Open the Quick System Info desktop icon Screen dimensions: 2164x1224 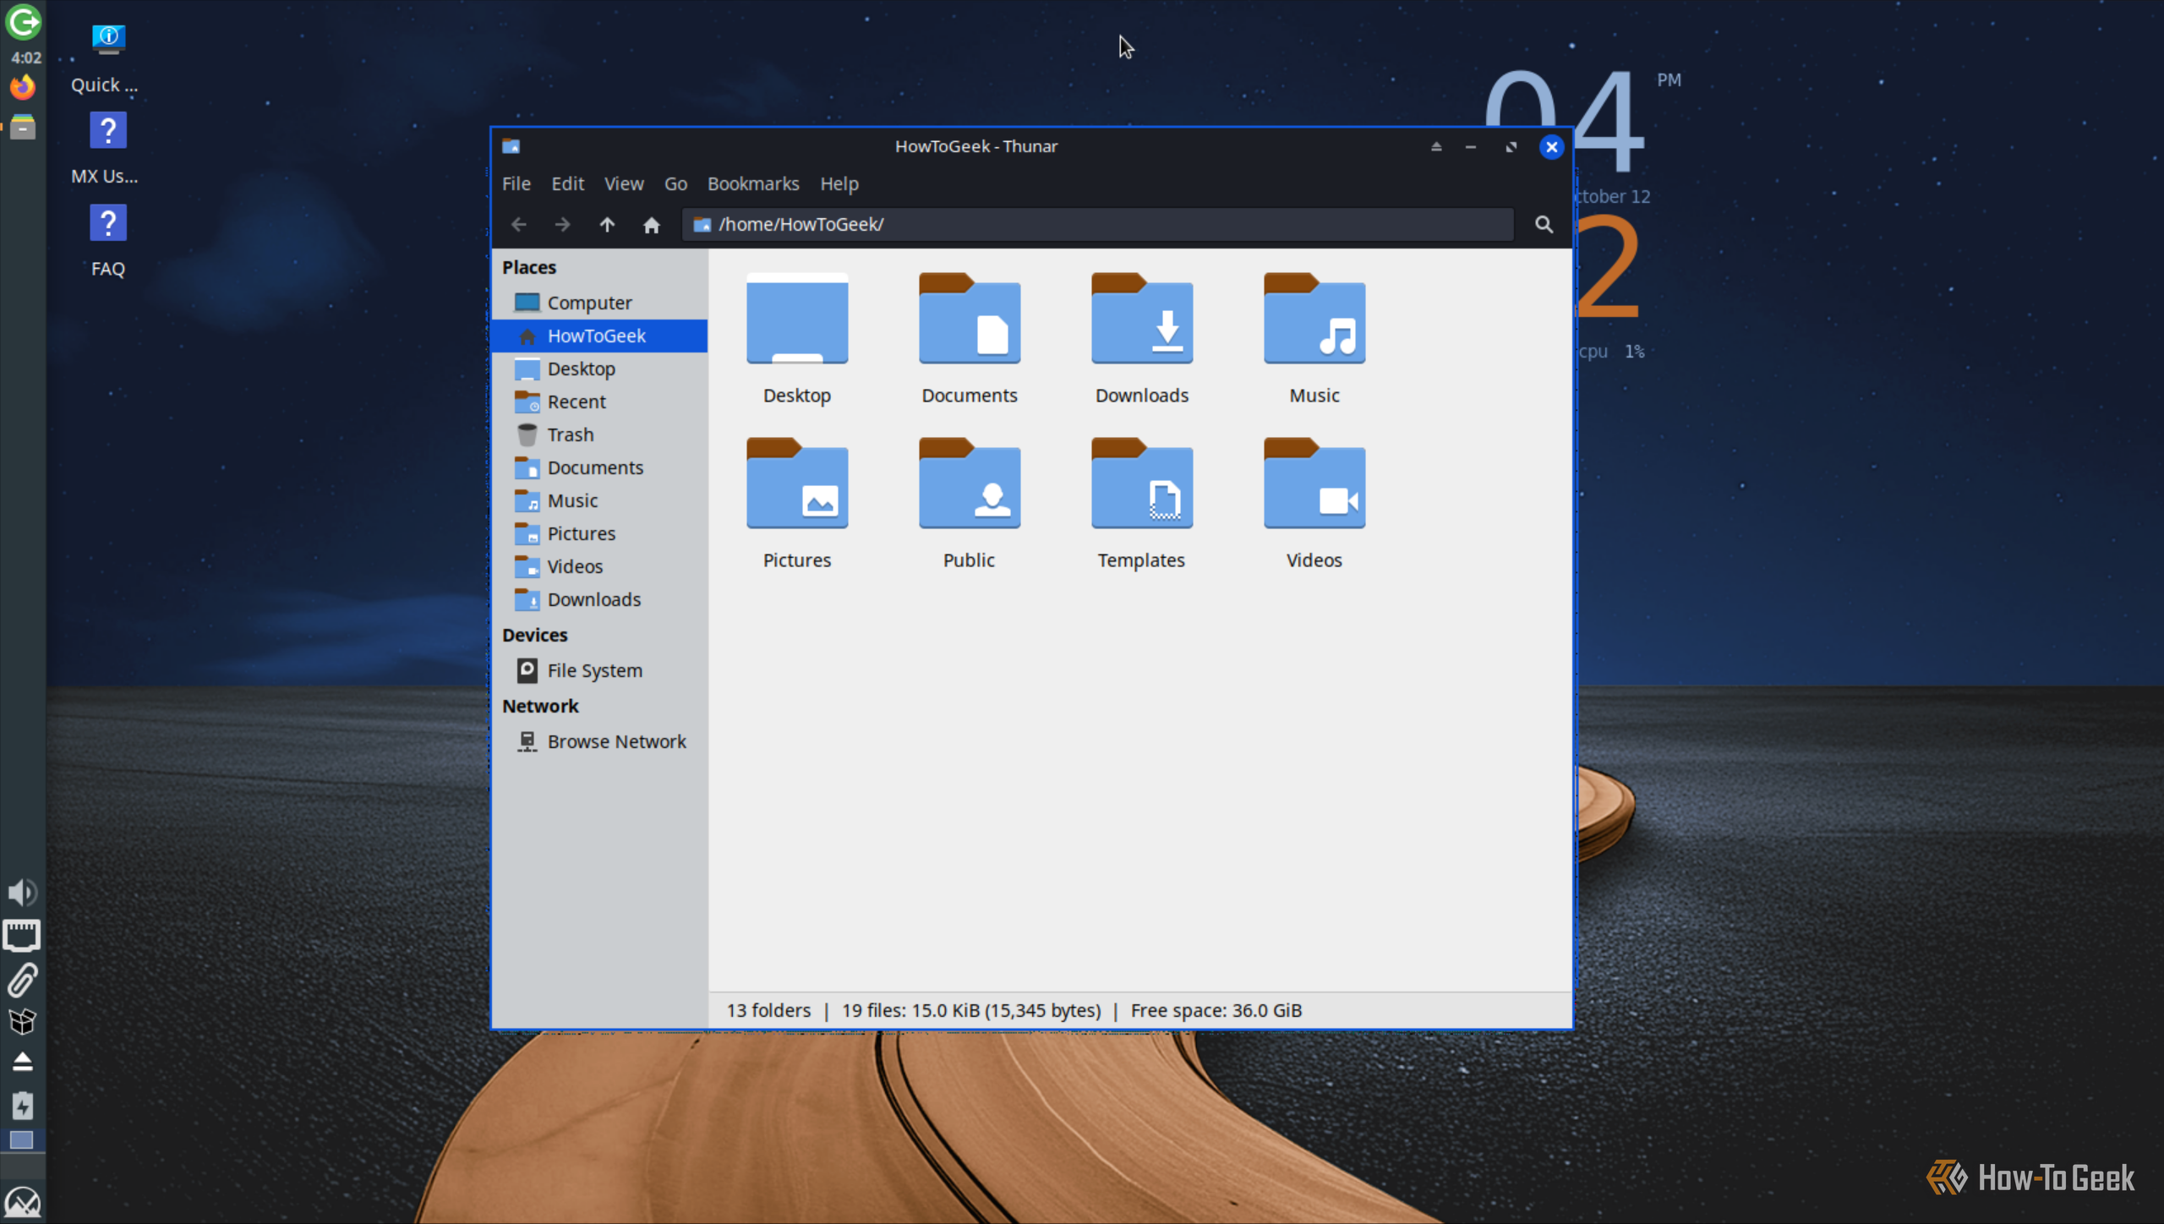(107, 58)
